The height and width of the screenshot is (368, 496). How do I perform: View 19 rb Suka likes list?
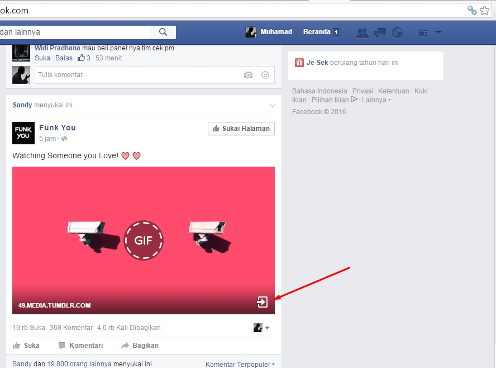point(29,328)
